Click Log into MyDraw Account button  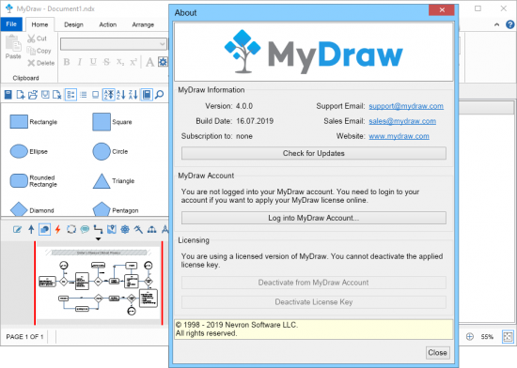point(314,218)
